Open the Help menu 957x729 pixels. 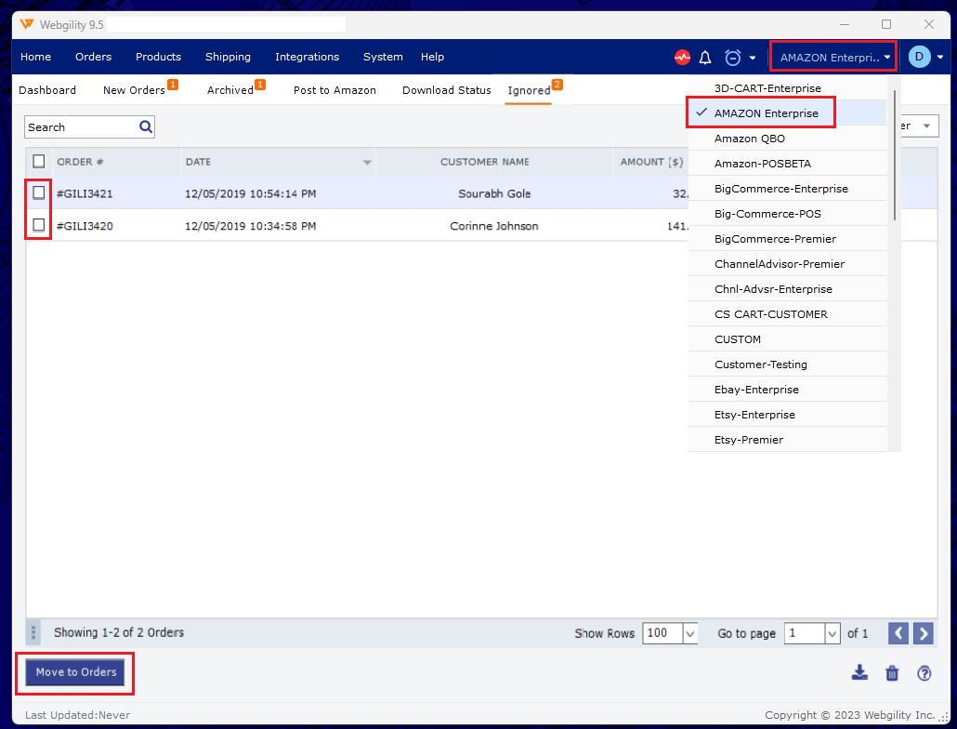point(432,57)
